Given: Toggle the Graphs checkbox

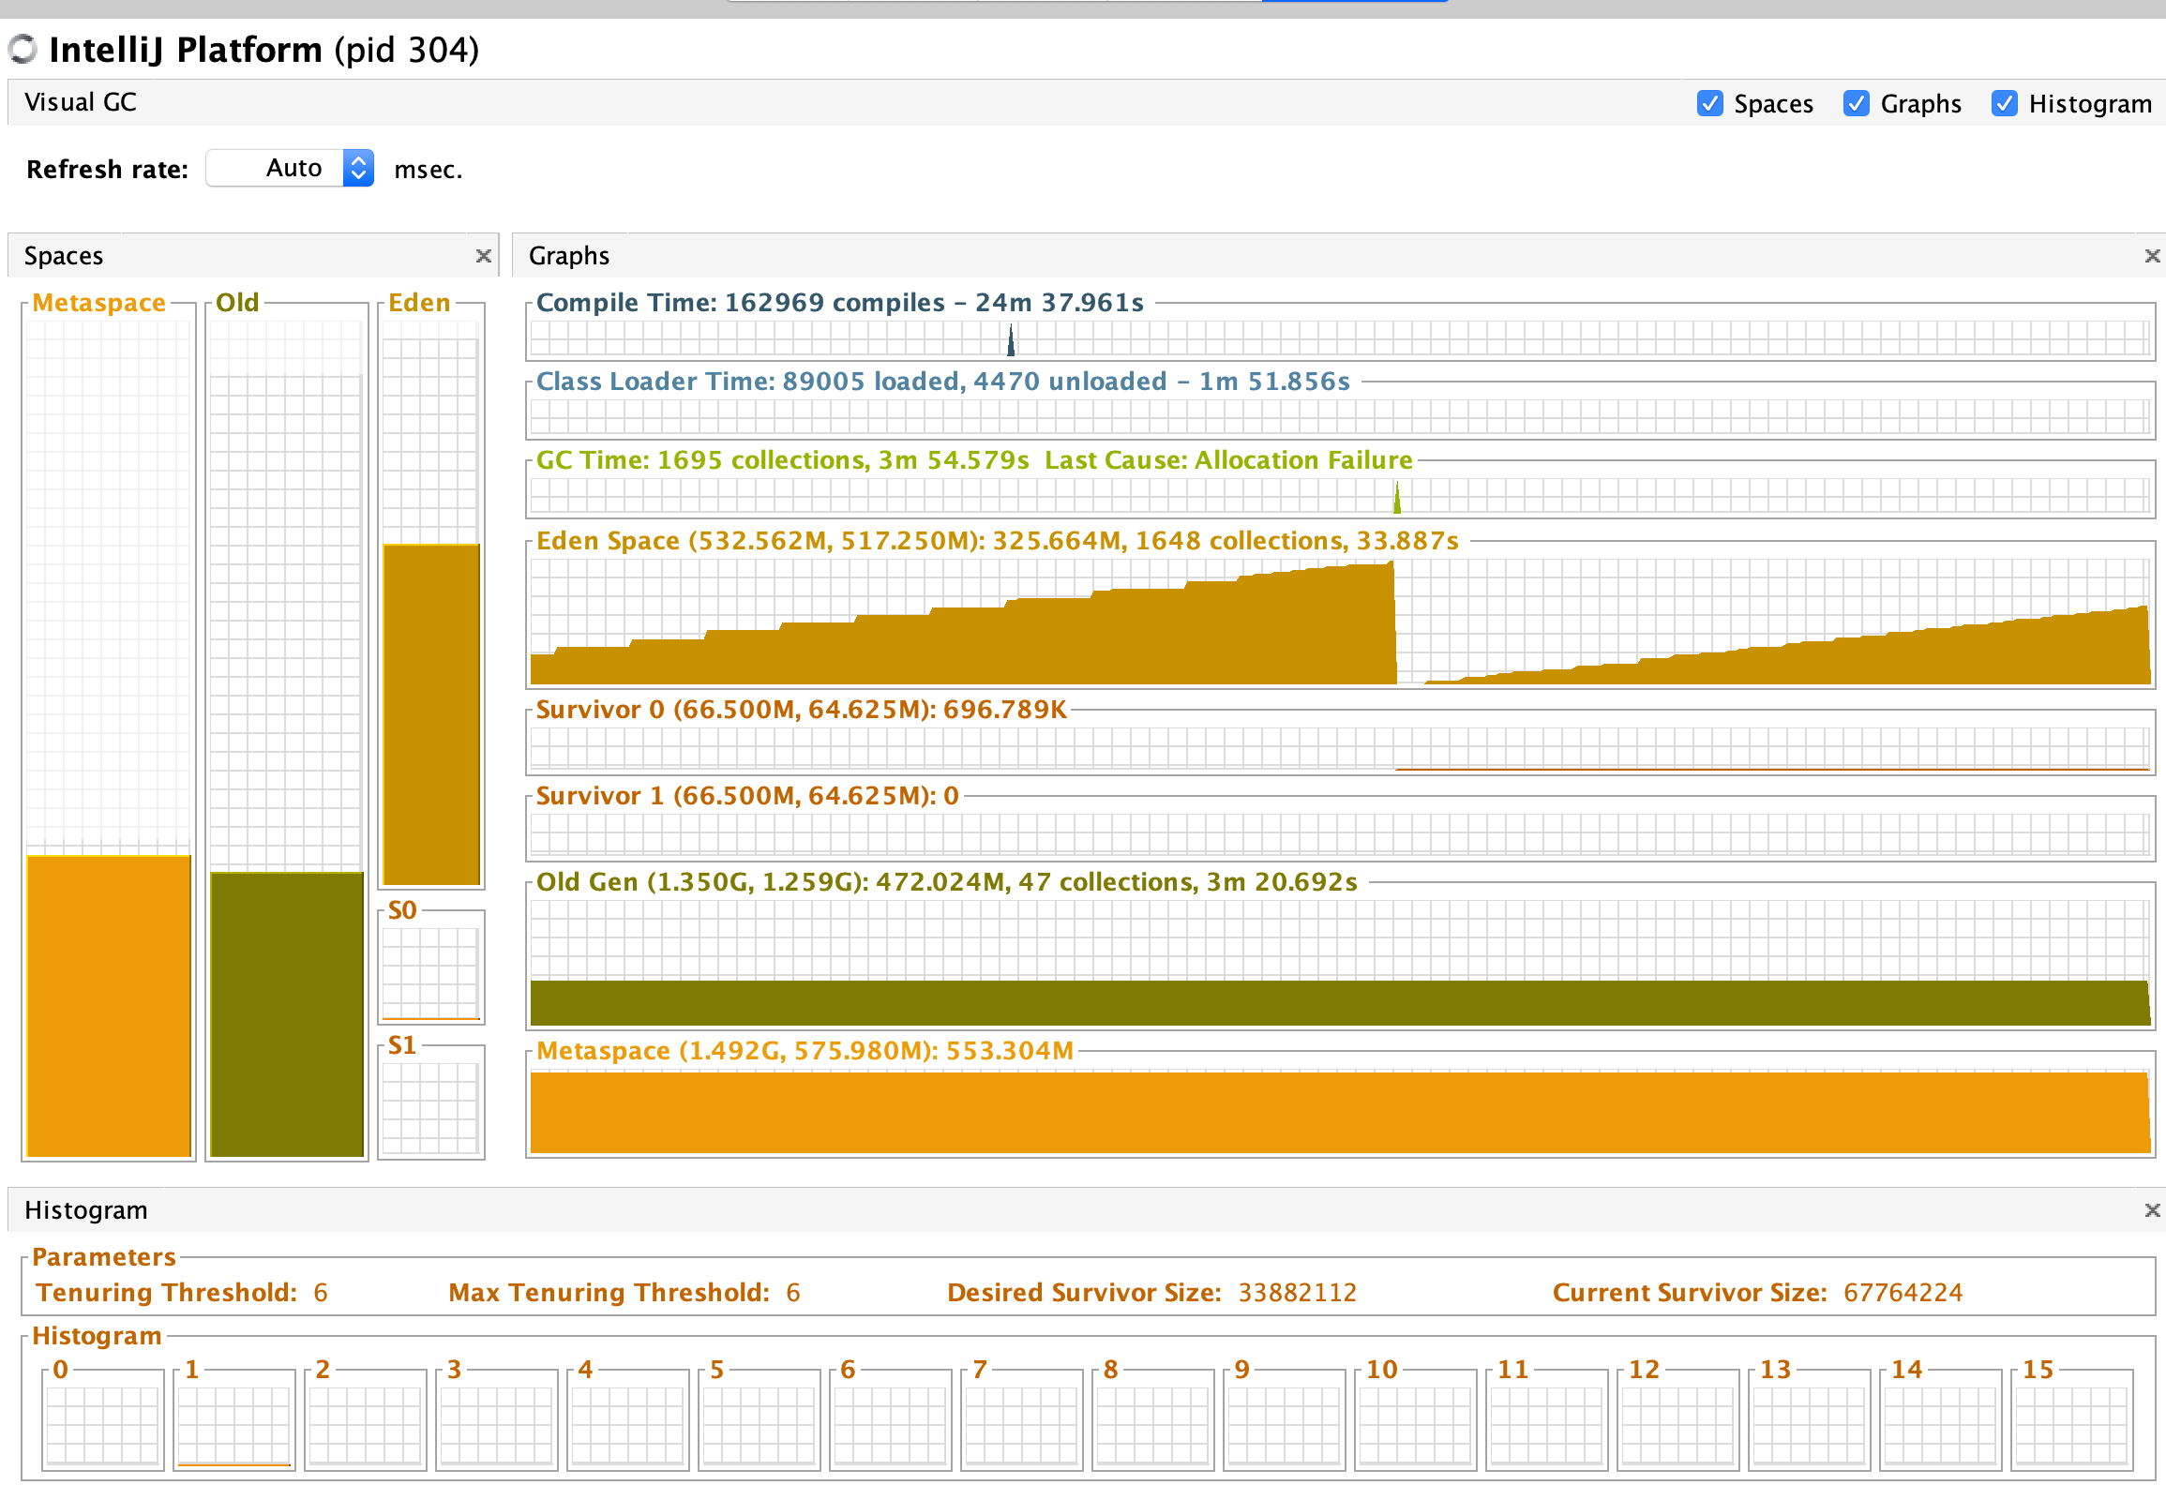Looking at the screenshot, I should click(1856, 103).
